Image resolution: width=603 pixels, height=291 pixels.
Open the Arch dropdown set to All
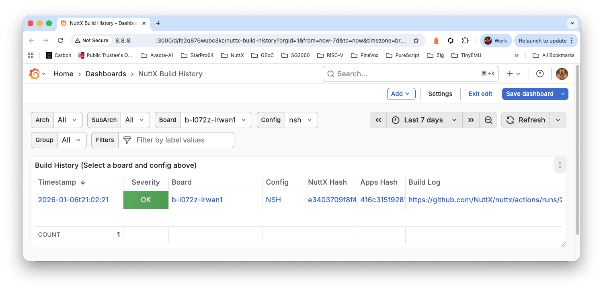tap(68, 120)
